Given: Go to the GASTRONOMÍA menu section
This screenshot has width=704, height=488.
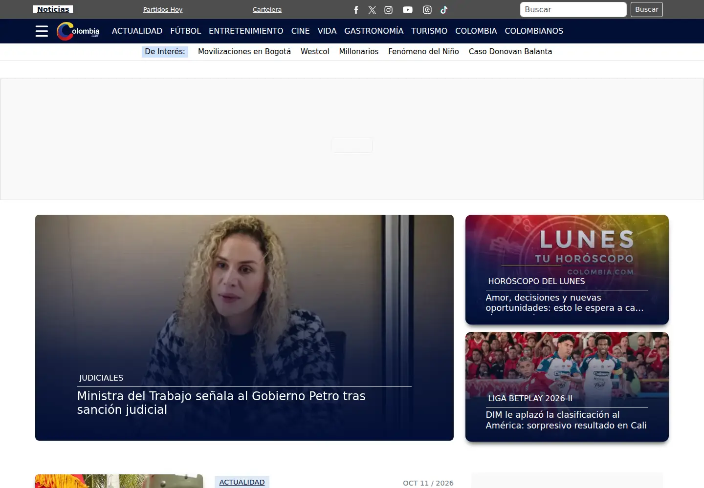Looking at the screenshot, I should click(374, 31).
